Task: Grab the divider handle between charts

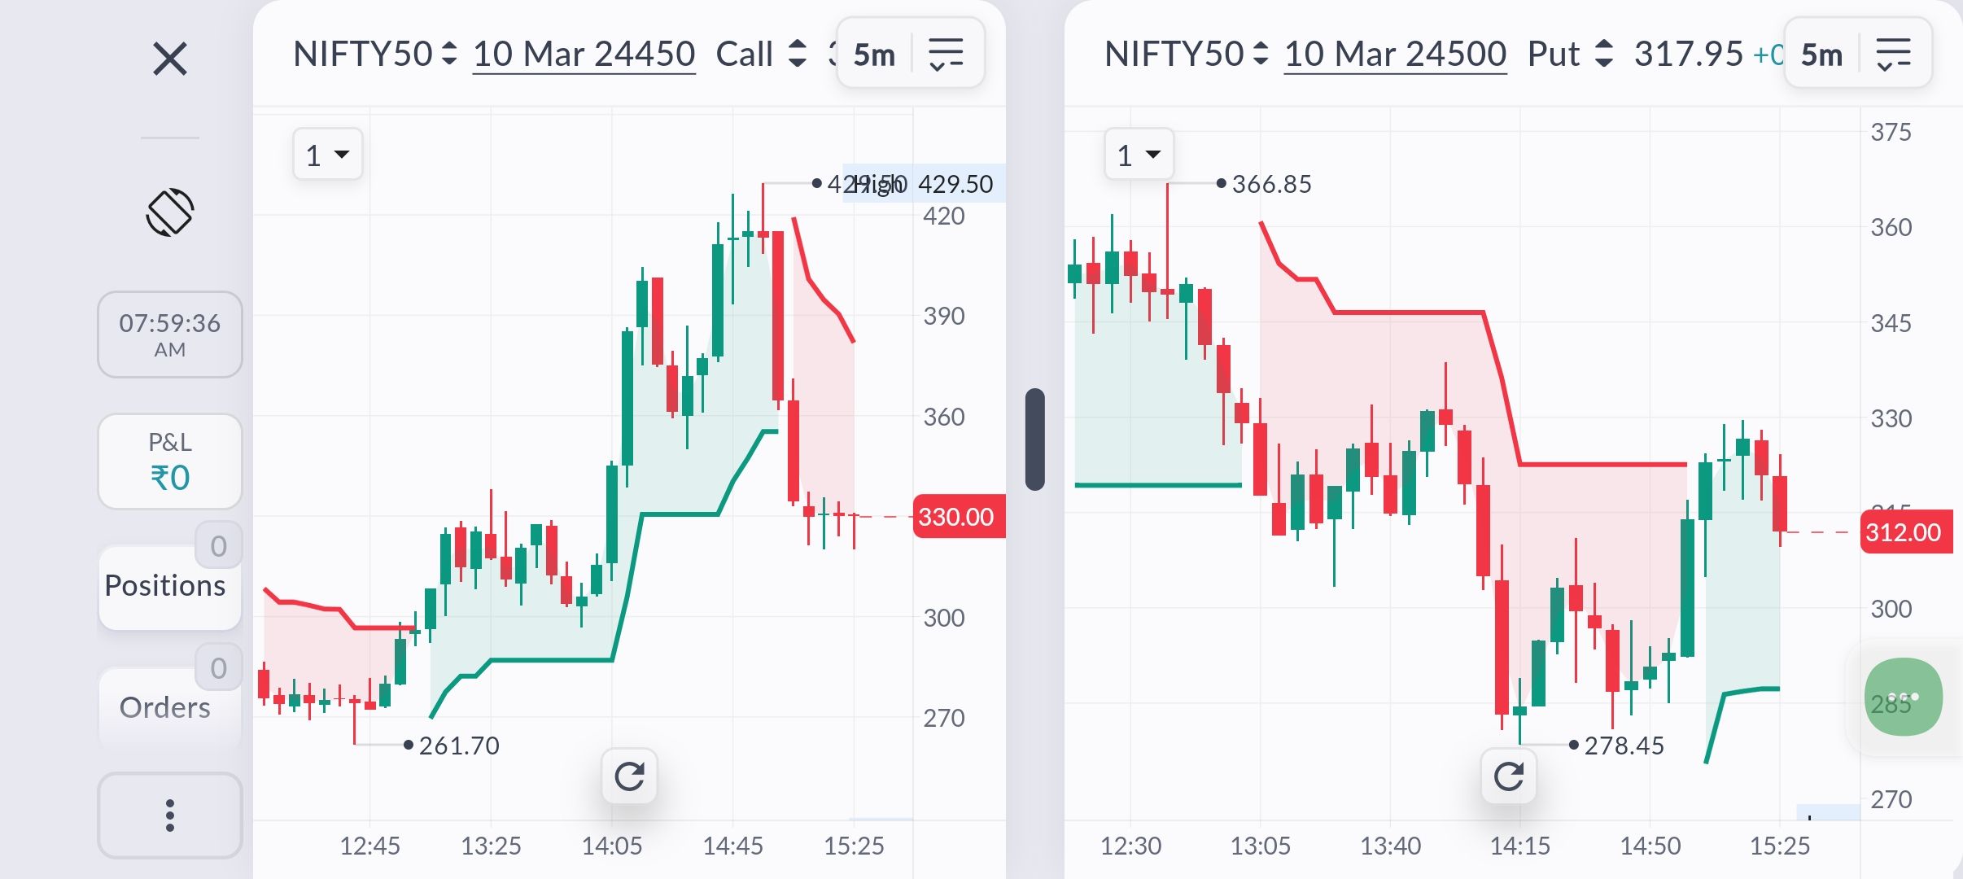Action: (x=1034, y=439)
